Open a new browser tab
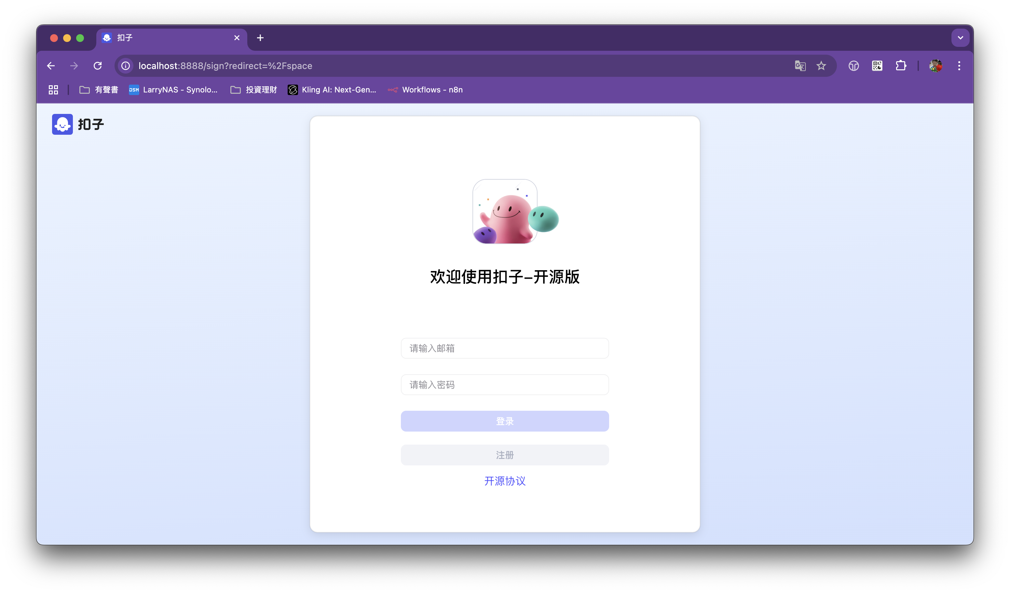1010x593 pixels. point(260,38)
